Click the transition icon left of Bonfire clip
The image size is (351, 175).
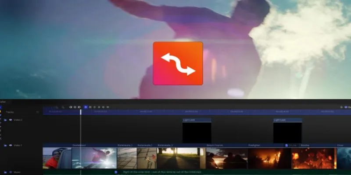click(287, 145)
